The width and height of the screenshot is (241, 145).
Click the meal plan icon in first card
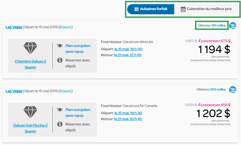[60, 46]
